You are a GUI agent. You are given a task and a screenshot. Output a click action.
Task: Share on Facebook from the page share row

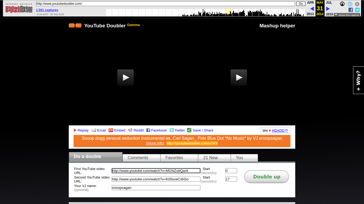click(156, 130)
